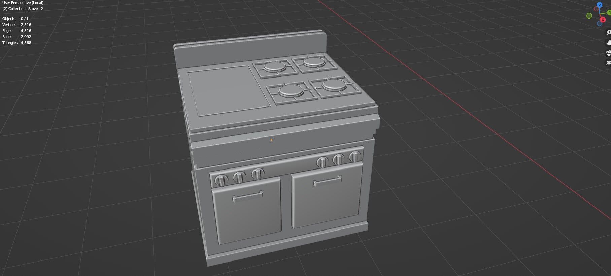Click the Objects '0 / 1' statistic
Image resolution: width=611 pixels, height=276 pixels.
click(x=25, y=19)
